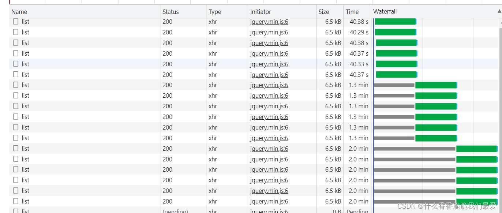Click the grey queueing bar of the first 1.3 min request
502x213 pixels.
pos(394,85)
